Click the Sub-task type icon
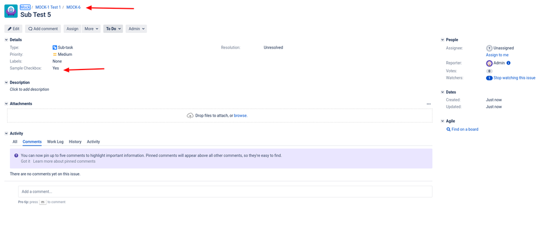The image size is (547, 225). [55, 48]
